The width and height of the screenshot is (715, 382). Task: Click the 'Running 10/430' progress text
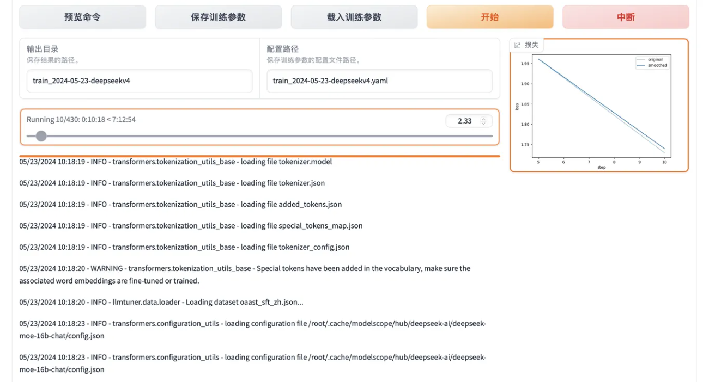(x=81, y=120)
